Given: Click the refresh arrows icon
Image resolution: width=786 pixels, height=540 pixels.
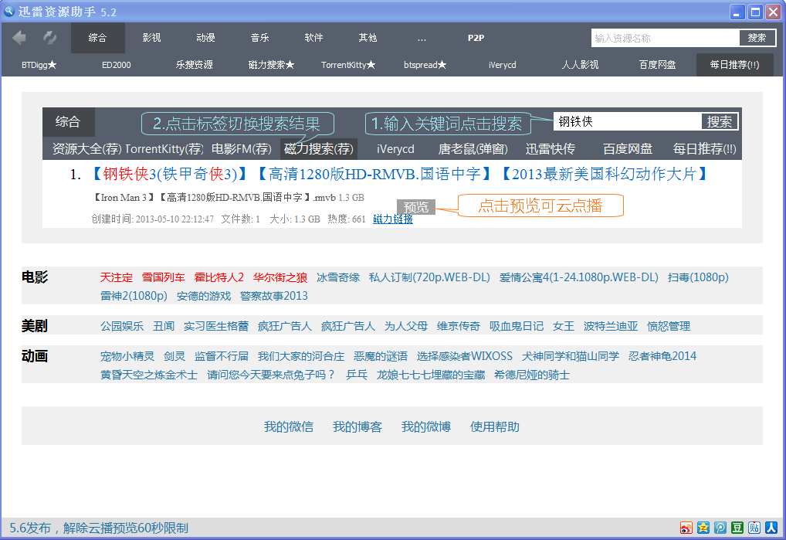Looking at the screenshot, I should pos(49,38).
